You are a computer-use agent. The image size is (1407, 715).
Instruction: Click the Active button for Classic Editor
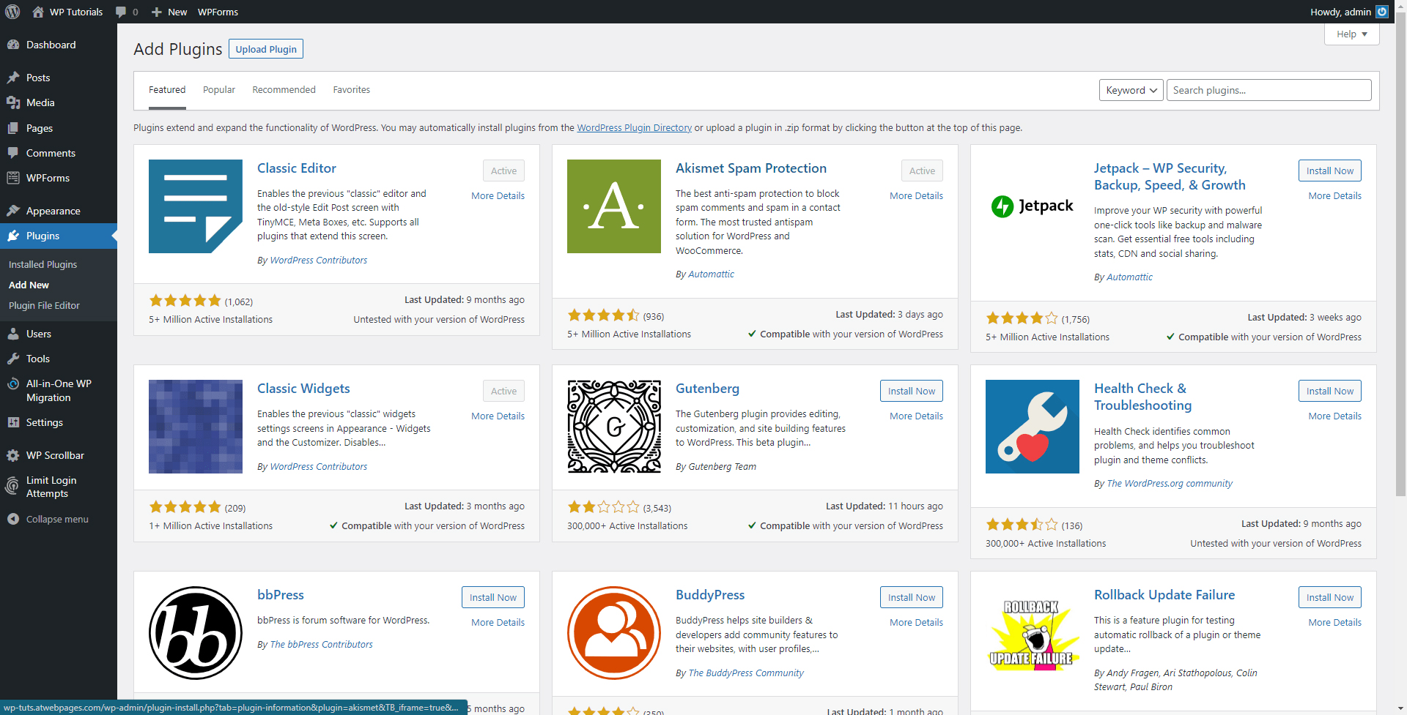[503, 171]
